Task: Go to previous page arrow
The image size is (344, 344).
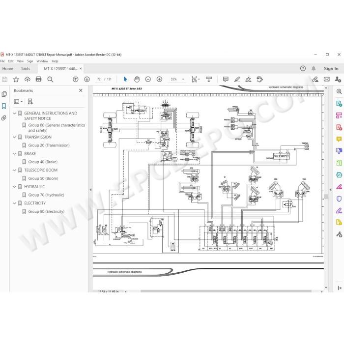Action: tap(76, 79)
